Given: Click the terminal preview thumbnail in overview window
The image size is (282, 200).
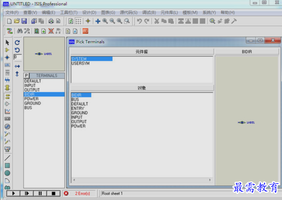Looking at the screenshot, I should (44, 54).
